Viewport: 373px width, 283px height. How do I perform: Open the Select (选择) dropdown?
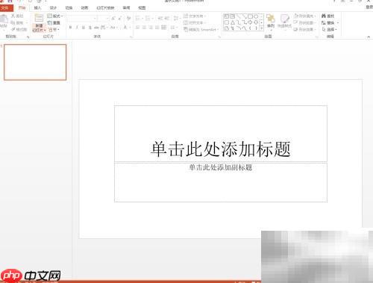[x=330, y=29]
